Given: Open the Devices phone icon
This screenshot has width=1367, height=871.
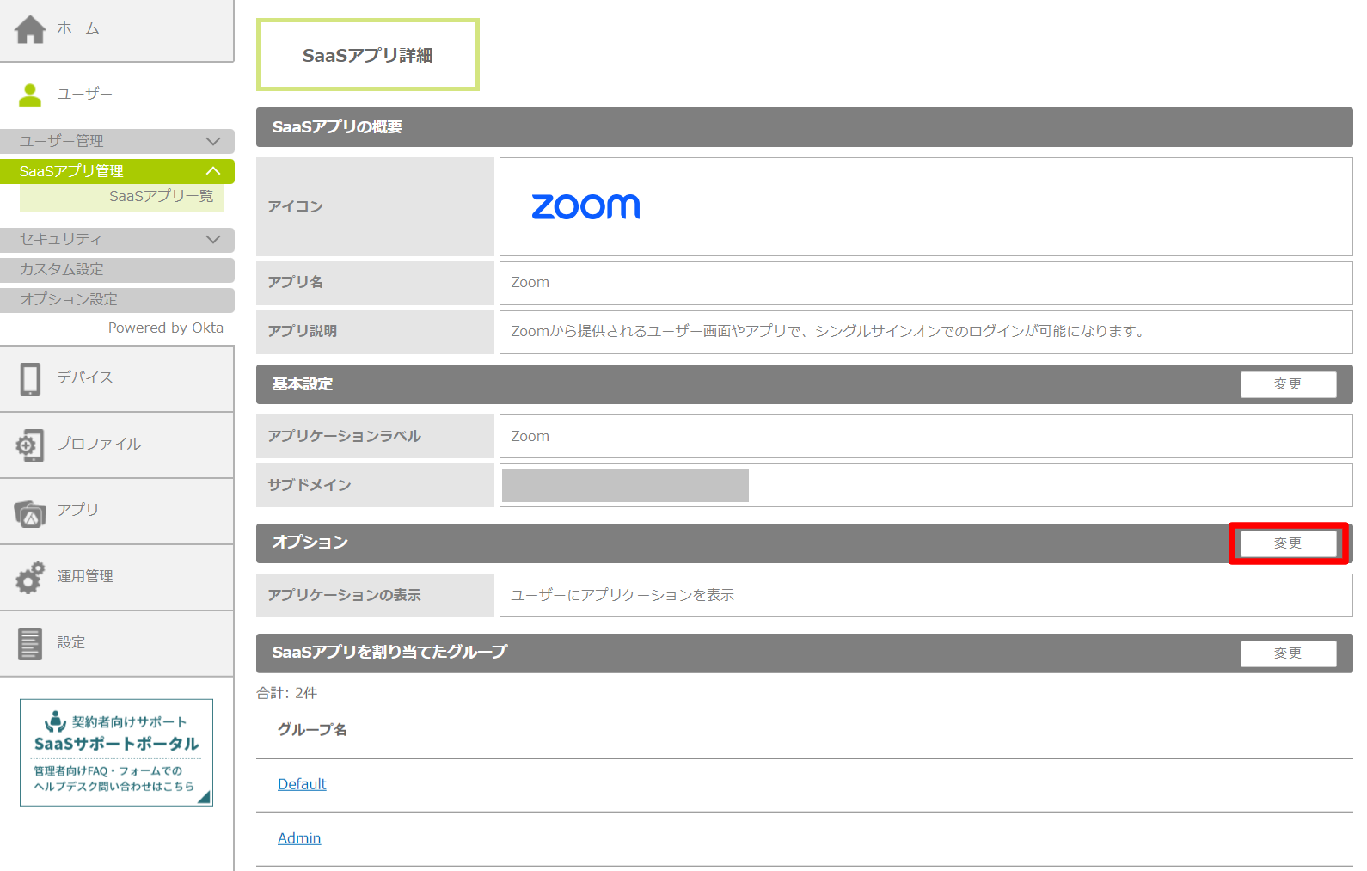Looking at the screenshot, I should (30, 378).
